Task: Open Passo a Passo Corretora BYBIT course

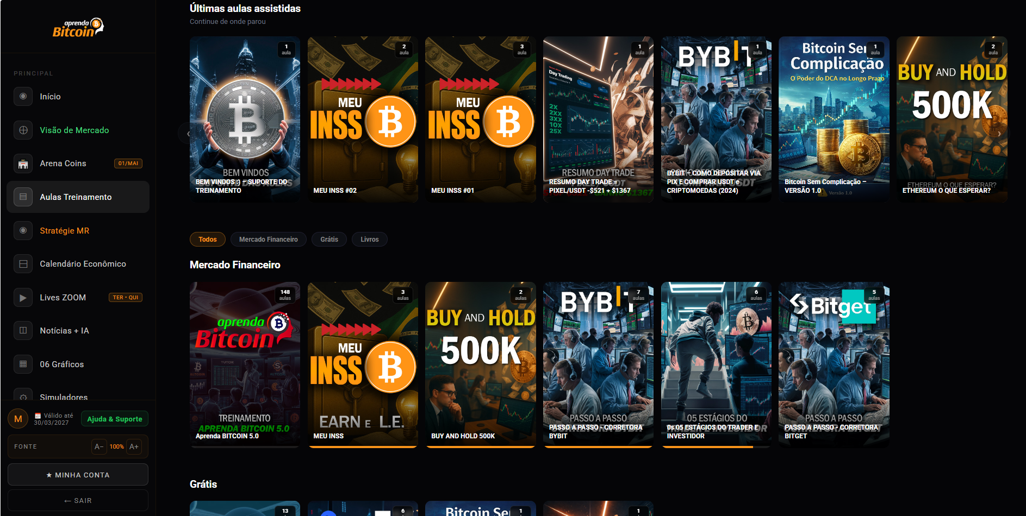Action: pyautogui.click(x=598, y=365)
